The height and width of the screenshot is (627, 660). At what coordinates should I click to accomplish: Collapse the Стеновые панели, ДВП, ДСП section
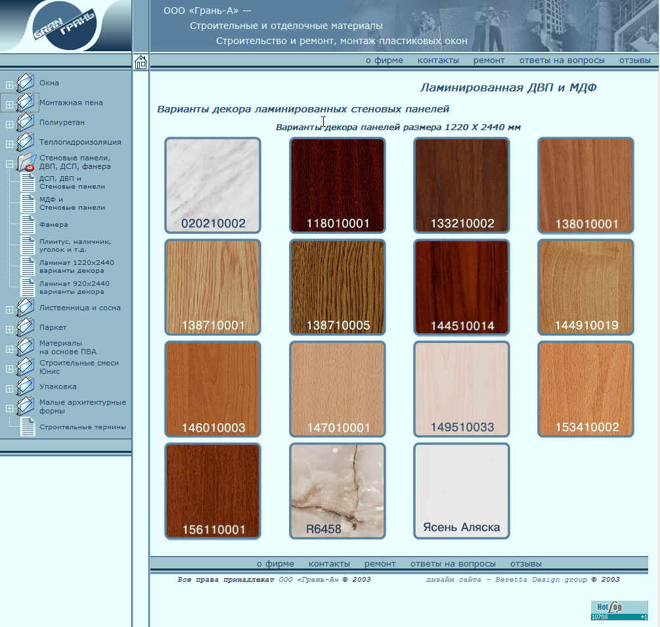coord(9,164)
